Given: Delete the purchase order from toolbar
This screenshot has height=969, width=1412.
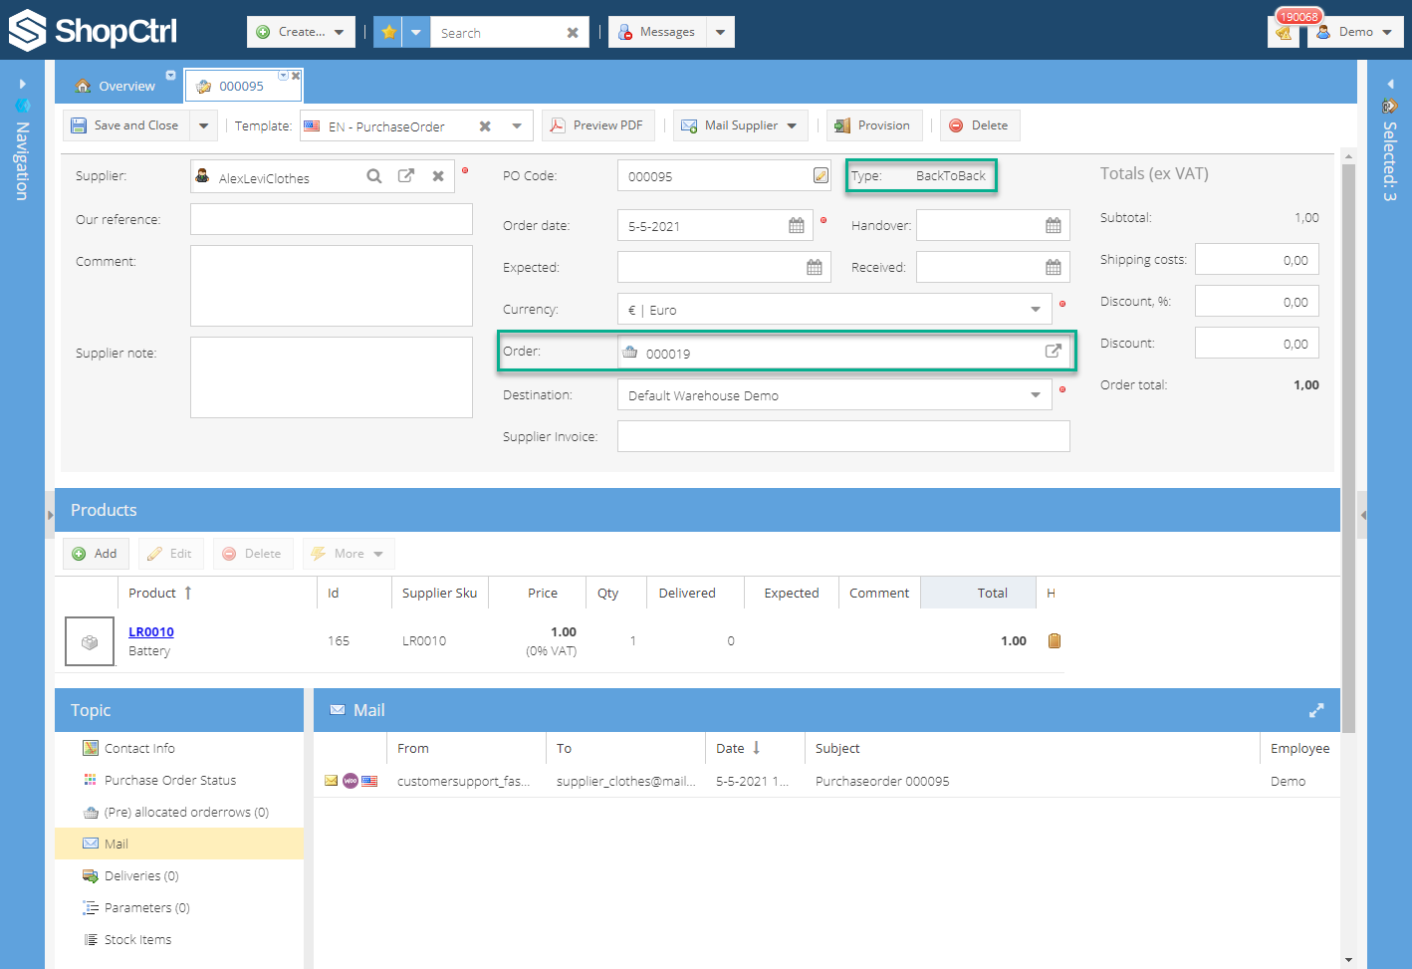Looking at the screenshot, I should 980,125.
